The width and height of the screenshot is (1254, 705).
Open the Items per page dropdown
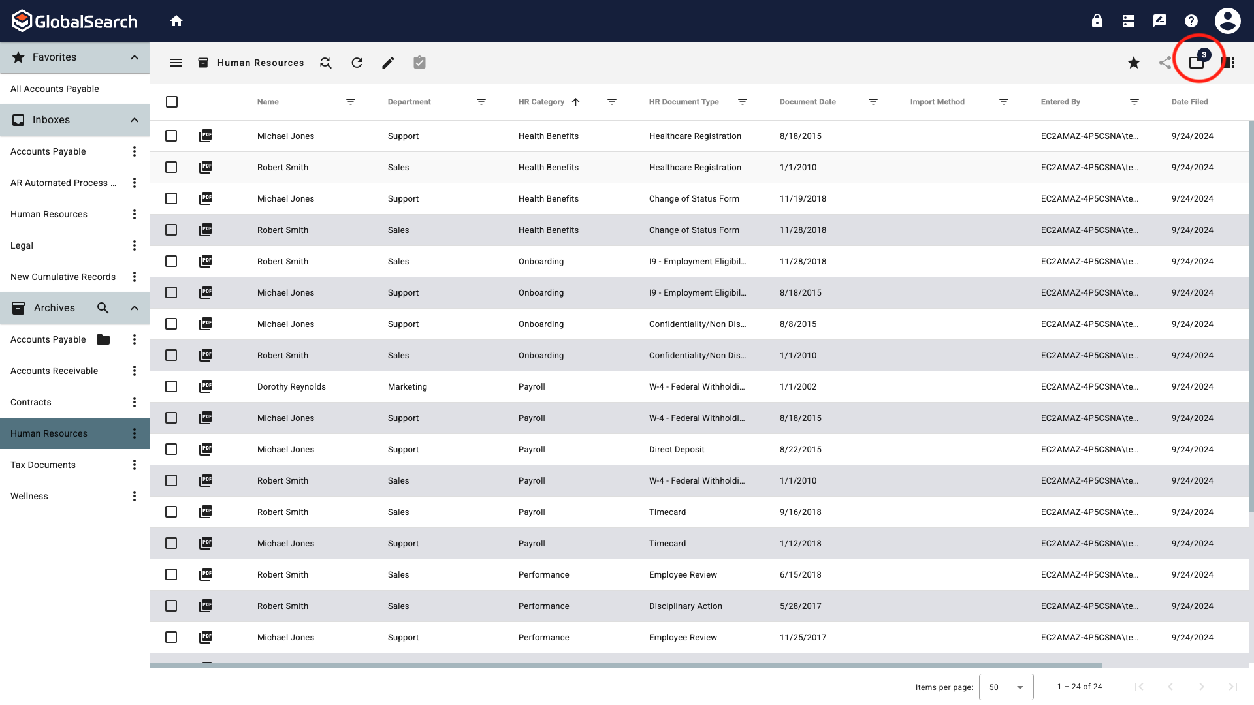pos(1006,687)
